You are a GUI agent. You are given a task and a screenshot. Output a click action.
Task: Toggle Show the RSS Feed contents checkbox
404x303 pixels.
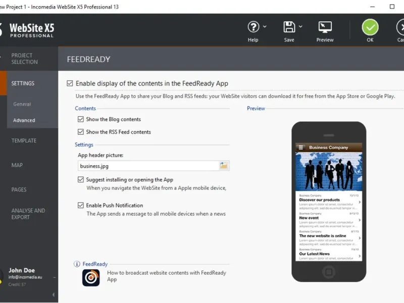(x=81, y=132)
